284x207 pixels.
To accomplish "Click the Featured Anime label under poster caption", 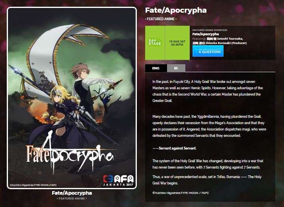I will (x=72, y=198).
